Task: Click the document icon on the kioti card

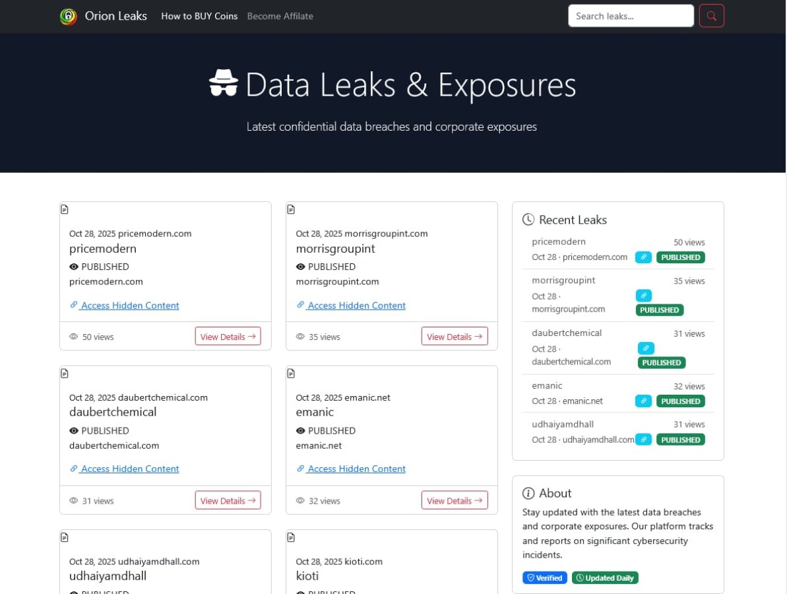Action: (x=291, y=537)
